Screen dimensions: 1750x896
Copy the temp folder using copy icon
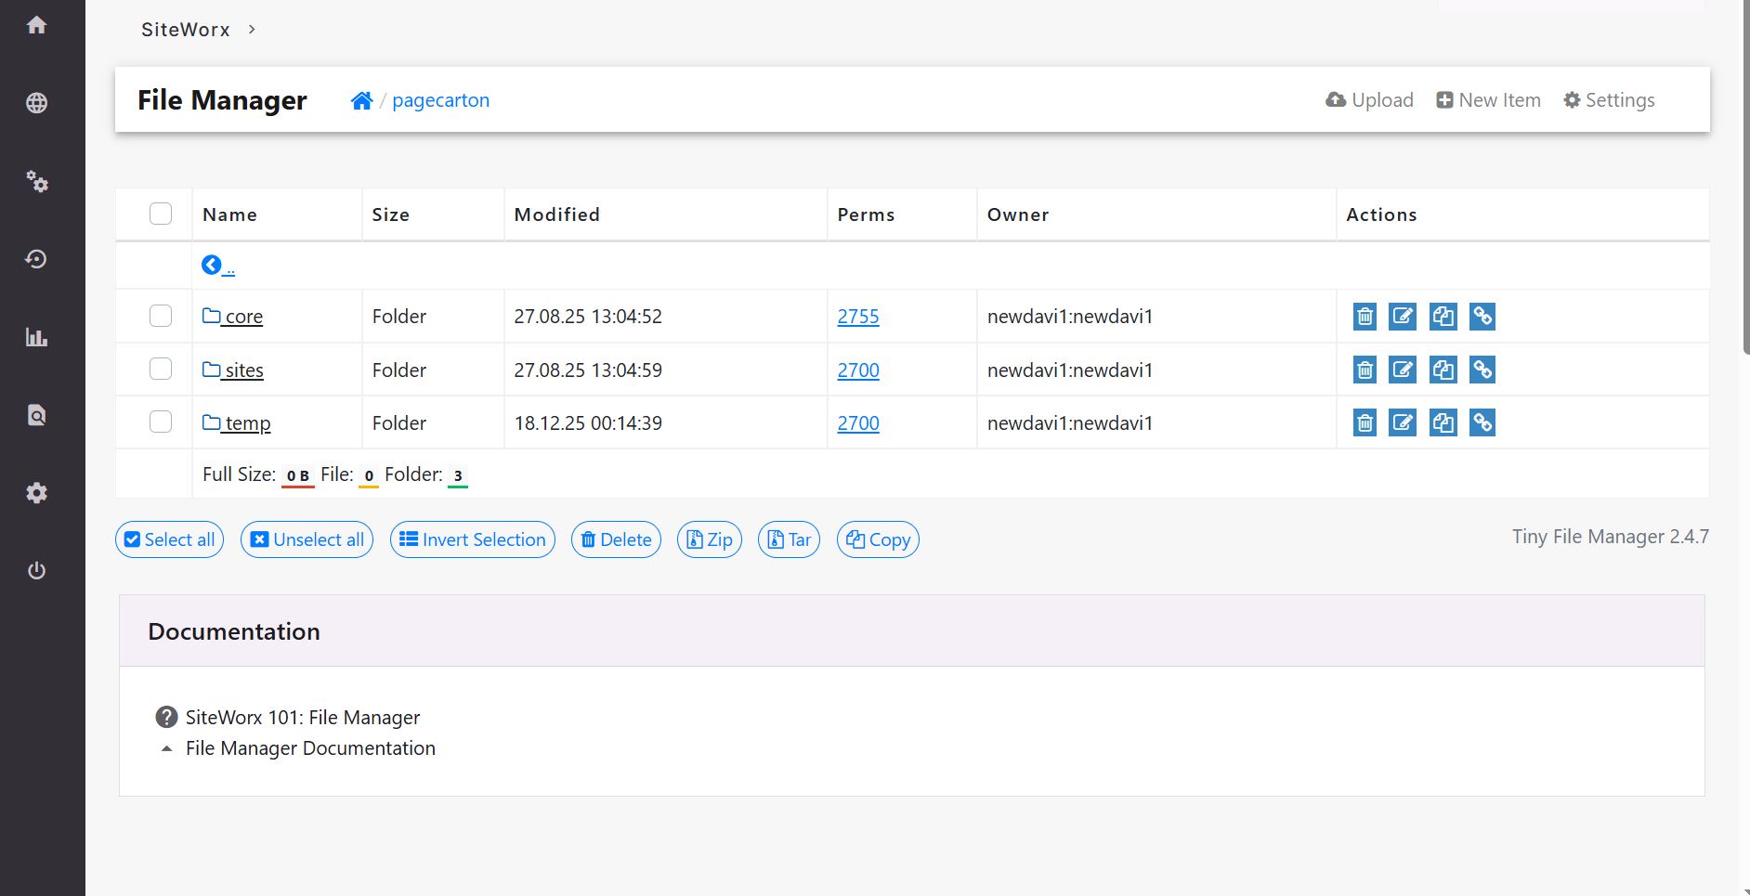pyautogui.click(x=1443, y=423)
